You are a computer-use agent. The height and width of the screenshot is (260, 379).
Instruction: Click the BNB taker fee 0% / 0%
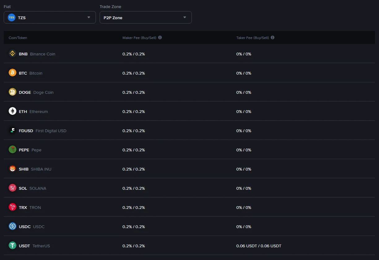click(244, 54)
